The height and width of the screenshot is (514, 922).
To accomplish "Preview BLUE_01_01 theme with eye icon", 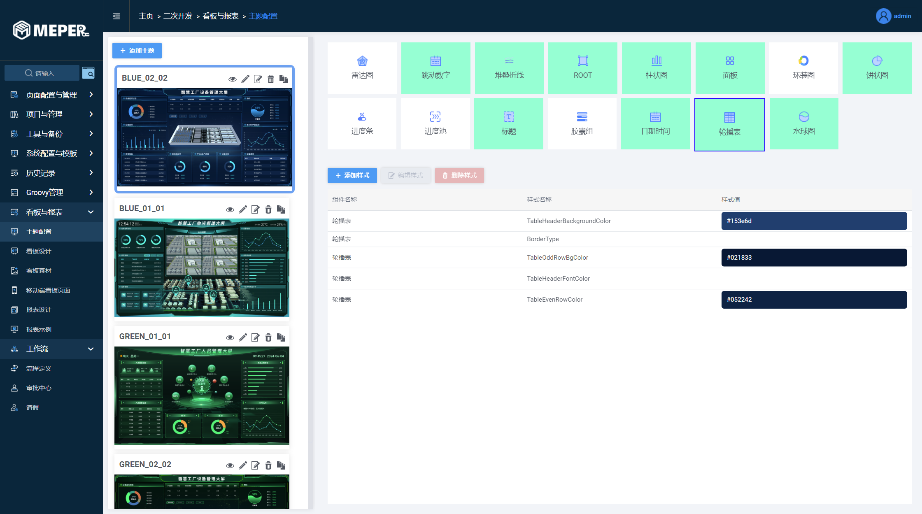I will 230,209.
